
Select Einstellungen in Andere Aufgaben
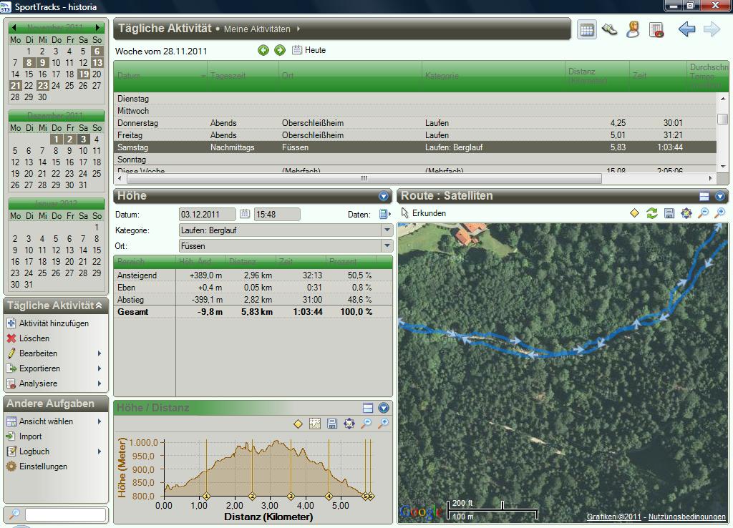point(42,466)
